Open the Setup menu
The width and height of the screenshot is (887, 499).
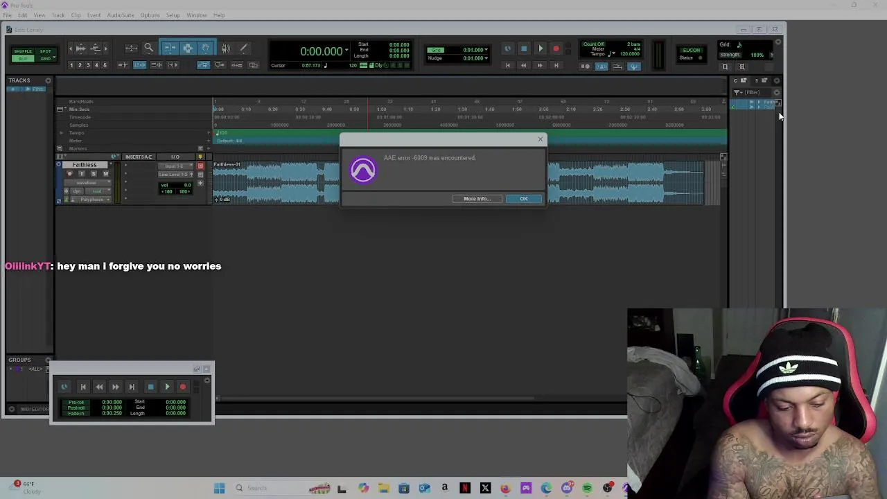coord(173,15)
